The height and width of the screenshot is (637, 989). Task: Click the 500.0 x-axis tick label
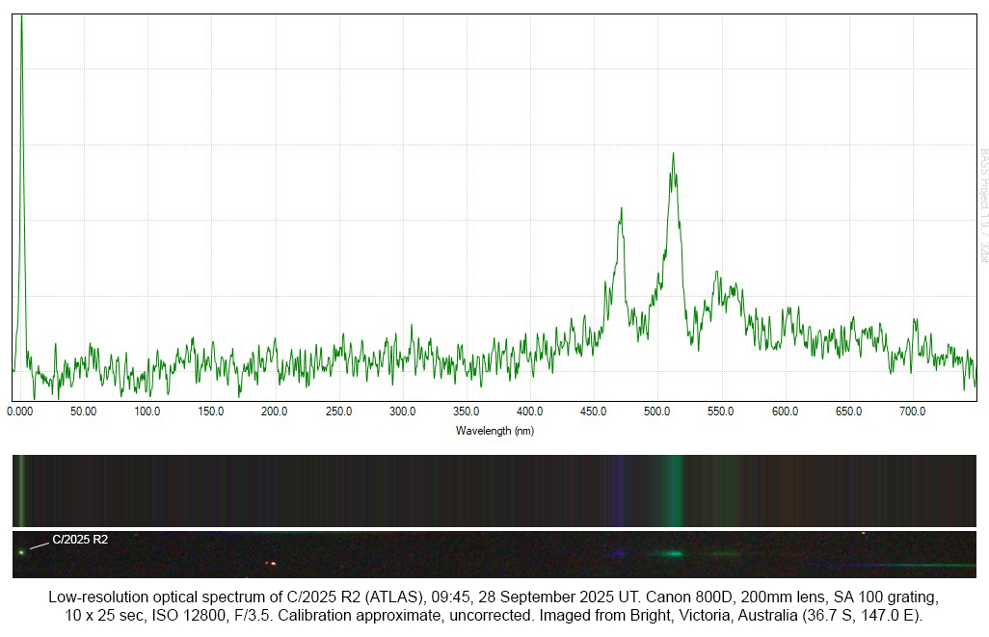[x=657, y=411]
